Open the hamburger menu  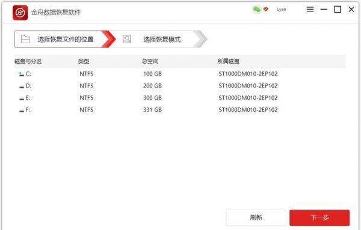(310, 9)
